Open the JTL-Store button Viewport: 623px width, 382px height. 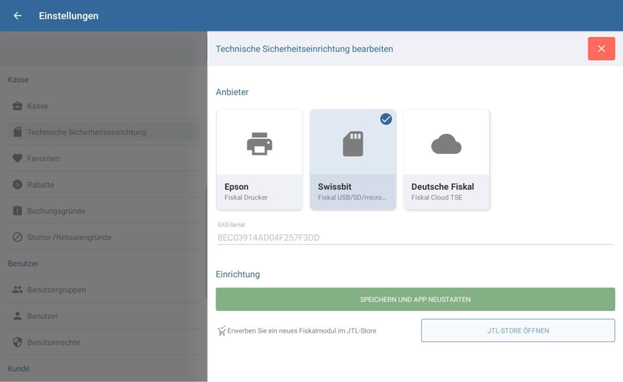pyautogui.click(x=518, y=330)
